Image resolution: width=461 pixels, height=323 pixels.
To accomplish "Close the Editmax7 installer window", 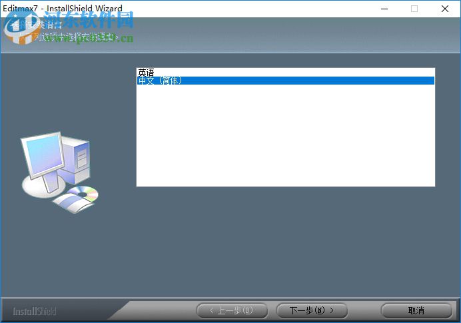I will [x=445, y=9].
